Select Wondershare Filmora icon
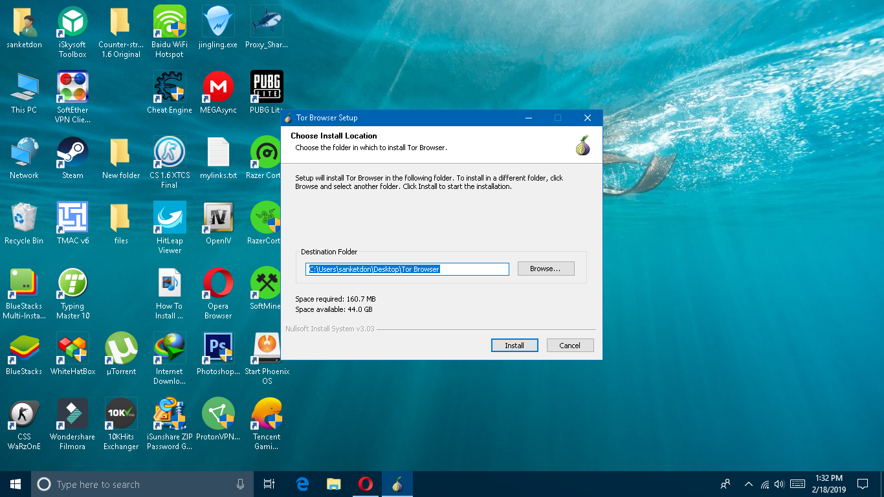The height and width of the screenshot is (497, 884). tap(72, 414)
